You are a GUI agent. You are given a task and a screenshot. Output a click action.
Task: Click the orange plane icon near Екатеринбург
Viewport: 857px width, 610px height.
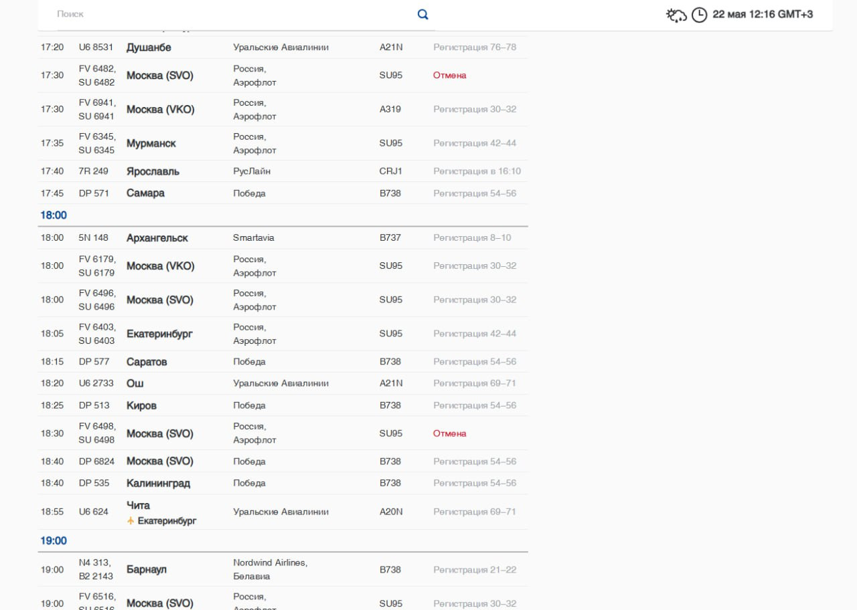click(131, 520)
